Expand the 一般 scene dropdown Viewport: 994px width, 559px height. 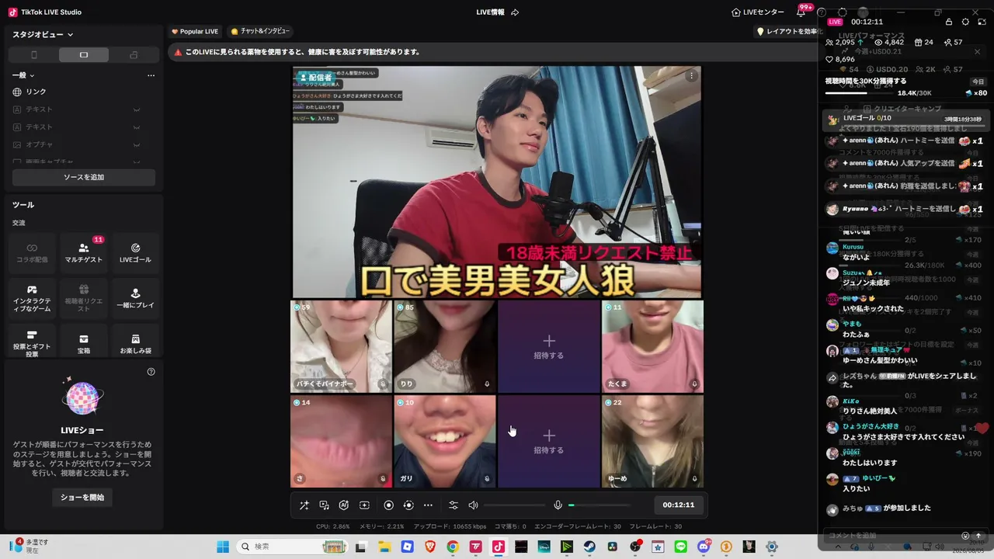click(x=23, y=75)
